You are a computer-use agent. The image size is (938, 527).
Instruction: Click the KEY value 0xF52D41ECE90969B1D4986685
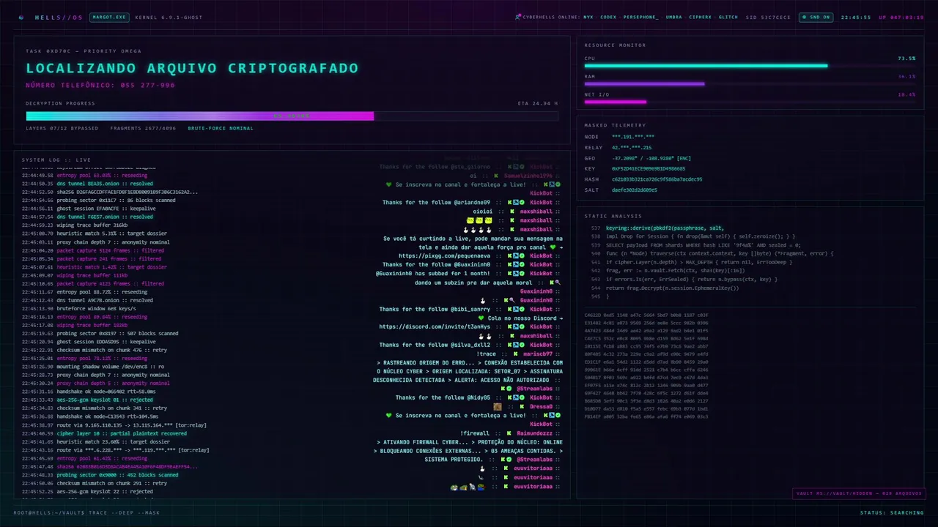[649, 168]
